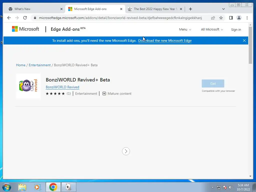
Task: Share this page using share icon
Action: (213, 18)
